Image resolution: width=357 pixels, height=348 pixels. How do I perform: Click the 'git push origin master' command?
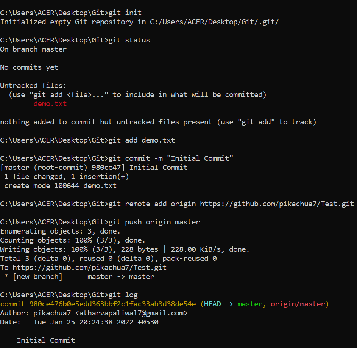pos(154,222)
